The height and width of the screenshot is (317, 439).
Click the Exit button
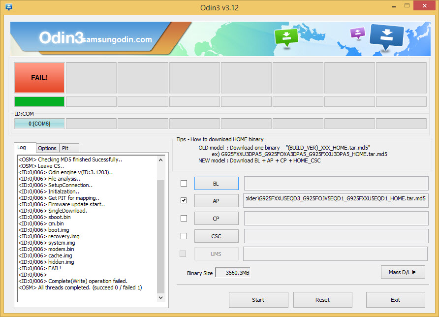396,300
